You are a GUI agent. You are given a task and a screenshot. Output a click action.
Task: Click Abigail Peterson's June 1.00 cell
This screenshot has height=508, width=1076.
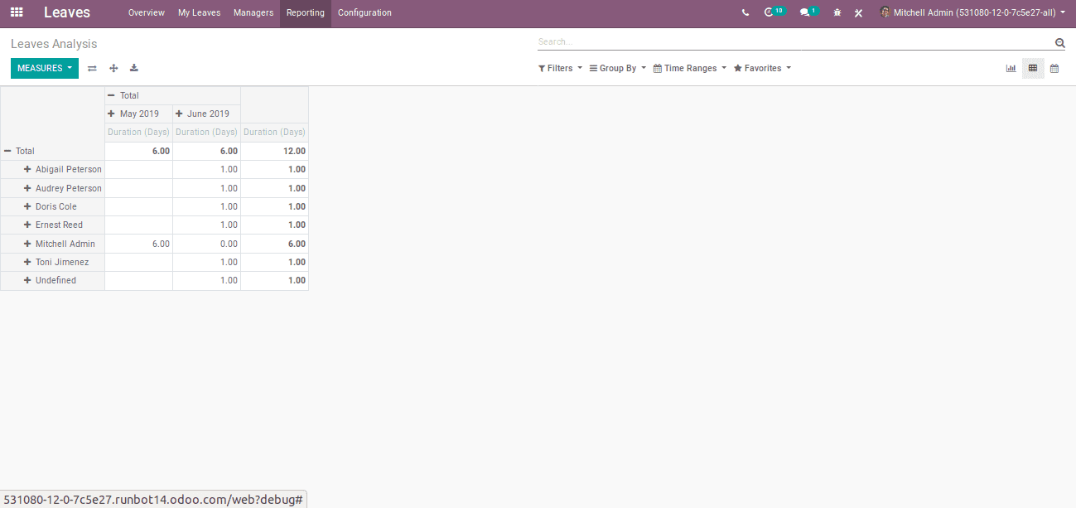(206, 169)
